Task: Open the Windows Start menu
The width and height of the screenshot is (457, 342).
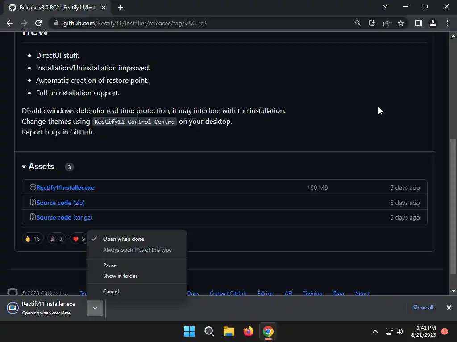Action: pyautogui.click(x=189, y=331)
